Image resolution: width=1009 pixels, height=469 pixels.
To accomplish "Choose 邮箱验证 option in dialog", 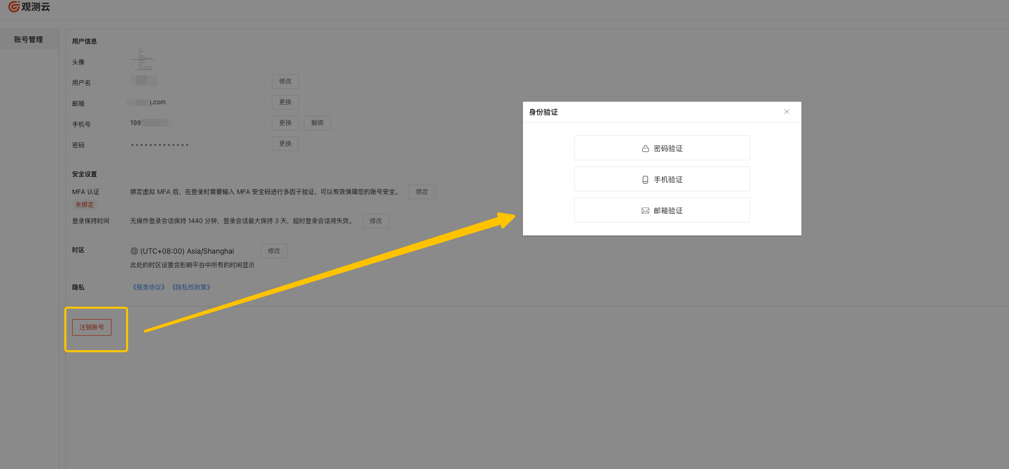I will tap(662, 211).
